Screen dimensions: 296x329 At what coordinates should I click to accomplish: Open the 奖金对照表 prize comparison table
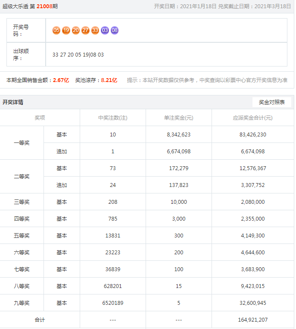tap(271, 102)
